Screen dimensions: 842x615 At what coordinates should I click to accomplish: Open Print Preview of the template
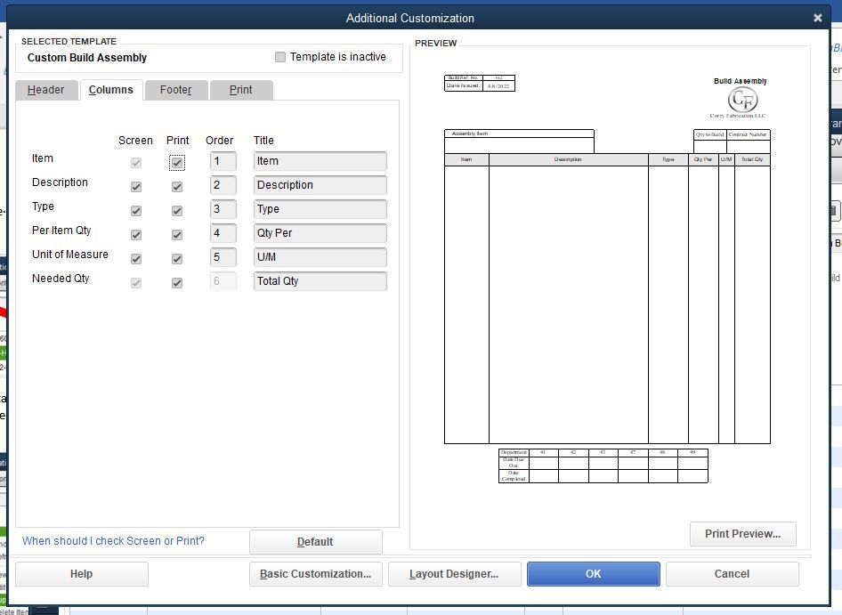(742, 534)
